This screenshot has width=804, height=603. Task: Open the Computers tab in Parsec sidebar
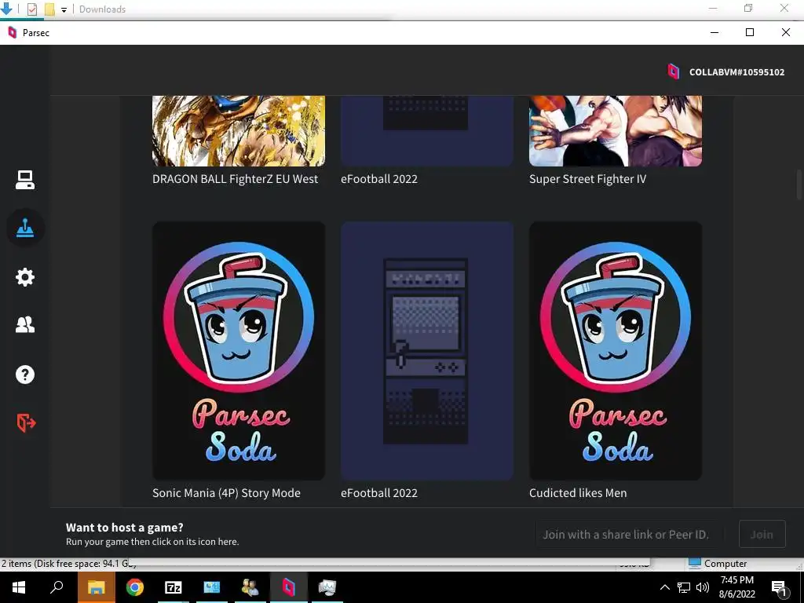[x=24, y=180]
